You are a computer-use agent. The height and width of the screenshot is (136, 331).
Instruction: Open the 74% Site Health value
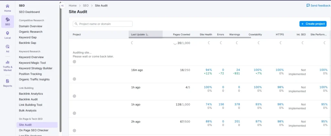[x=209, y=104]
